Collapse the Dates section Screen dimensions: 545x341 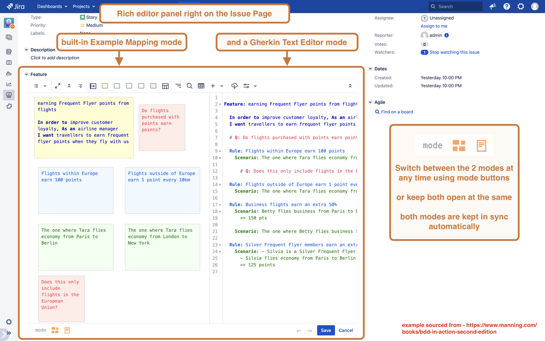[x=370, y=69]
